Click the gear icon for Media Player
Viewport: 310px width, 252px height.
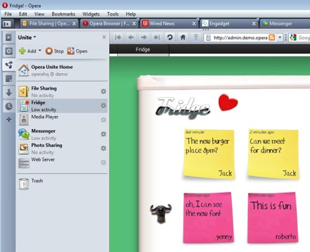104,120
